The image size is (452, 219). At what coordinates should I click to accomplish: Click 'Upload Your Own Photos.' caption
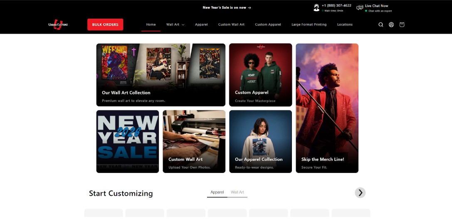click(190, 167)
